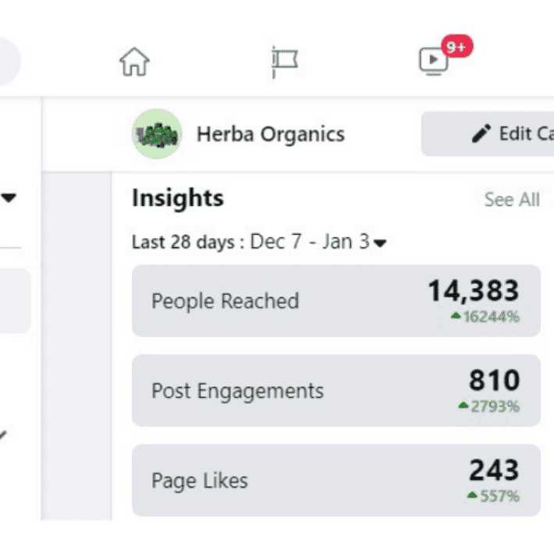Click the Edit button with pencil icon
554x554 pixels.
point(488,134)
